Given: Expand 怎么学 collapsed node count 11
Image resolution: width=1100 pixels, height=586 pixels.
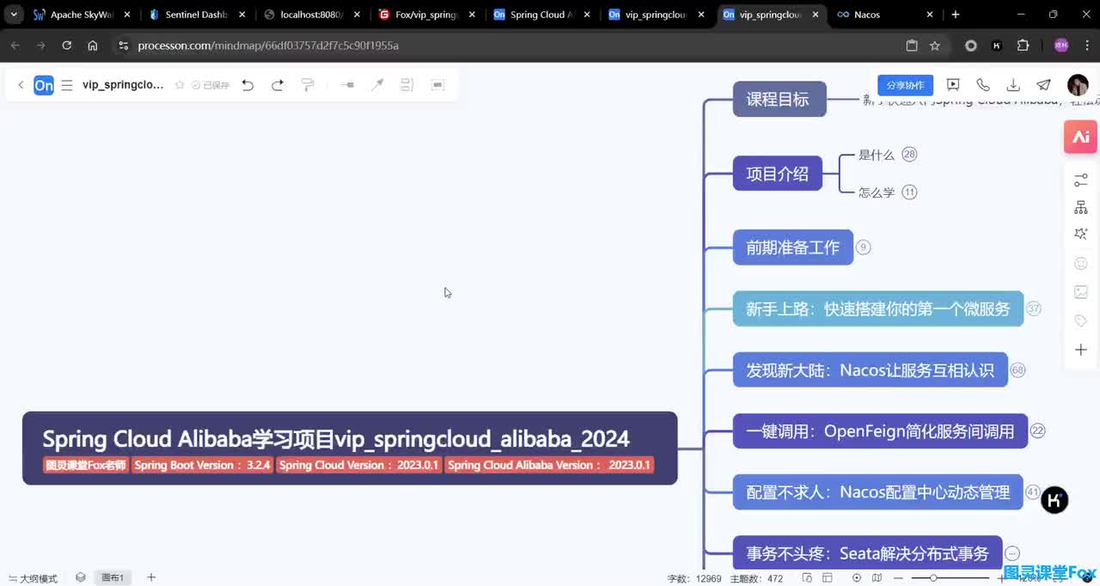Looking at the screenshot, I should (909, 192).
